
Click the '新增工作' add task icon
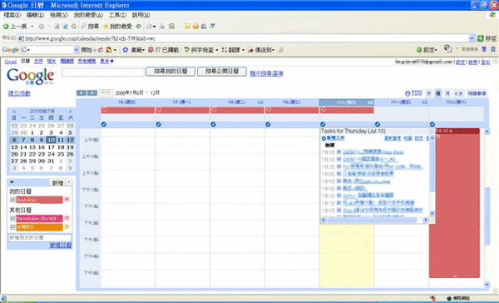point(324,138)
